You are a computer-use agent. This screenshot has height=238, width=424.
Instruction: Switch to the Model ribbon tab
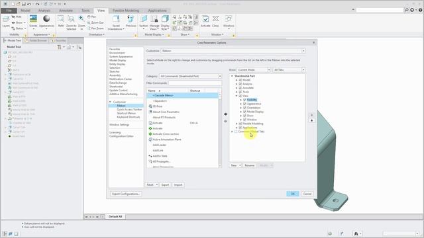(x=25, y=11)
